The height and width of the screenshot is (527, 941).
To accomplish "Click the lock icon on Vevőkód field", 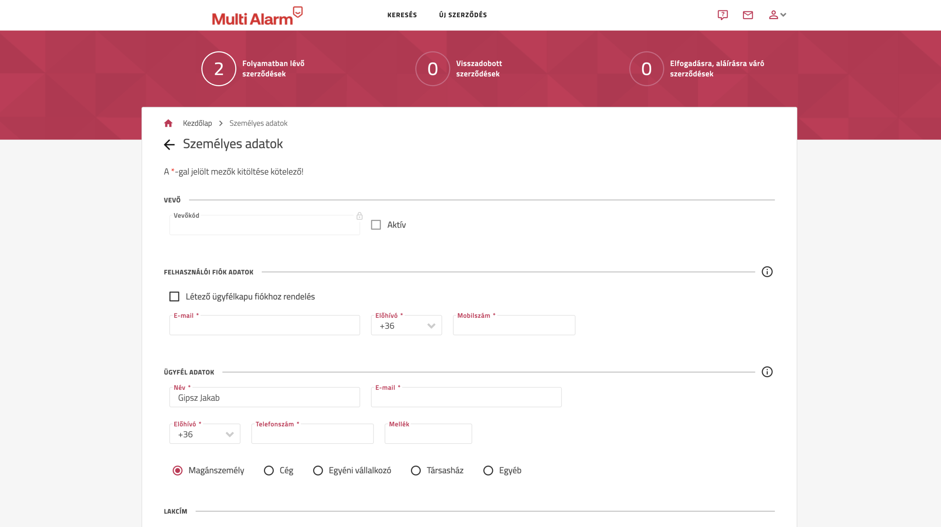I will click(359, 216).
